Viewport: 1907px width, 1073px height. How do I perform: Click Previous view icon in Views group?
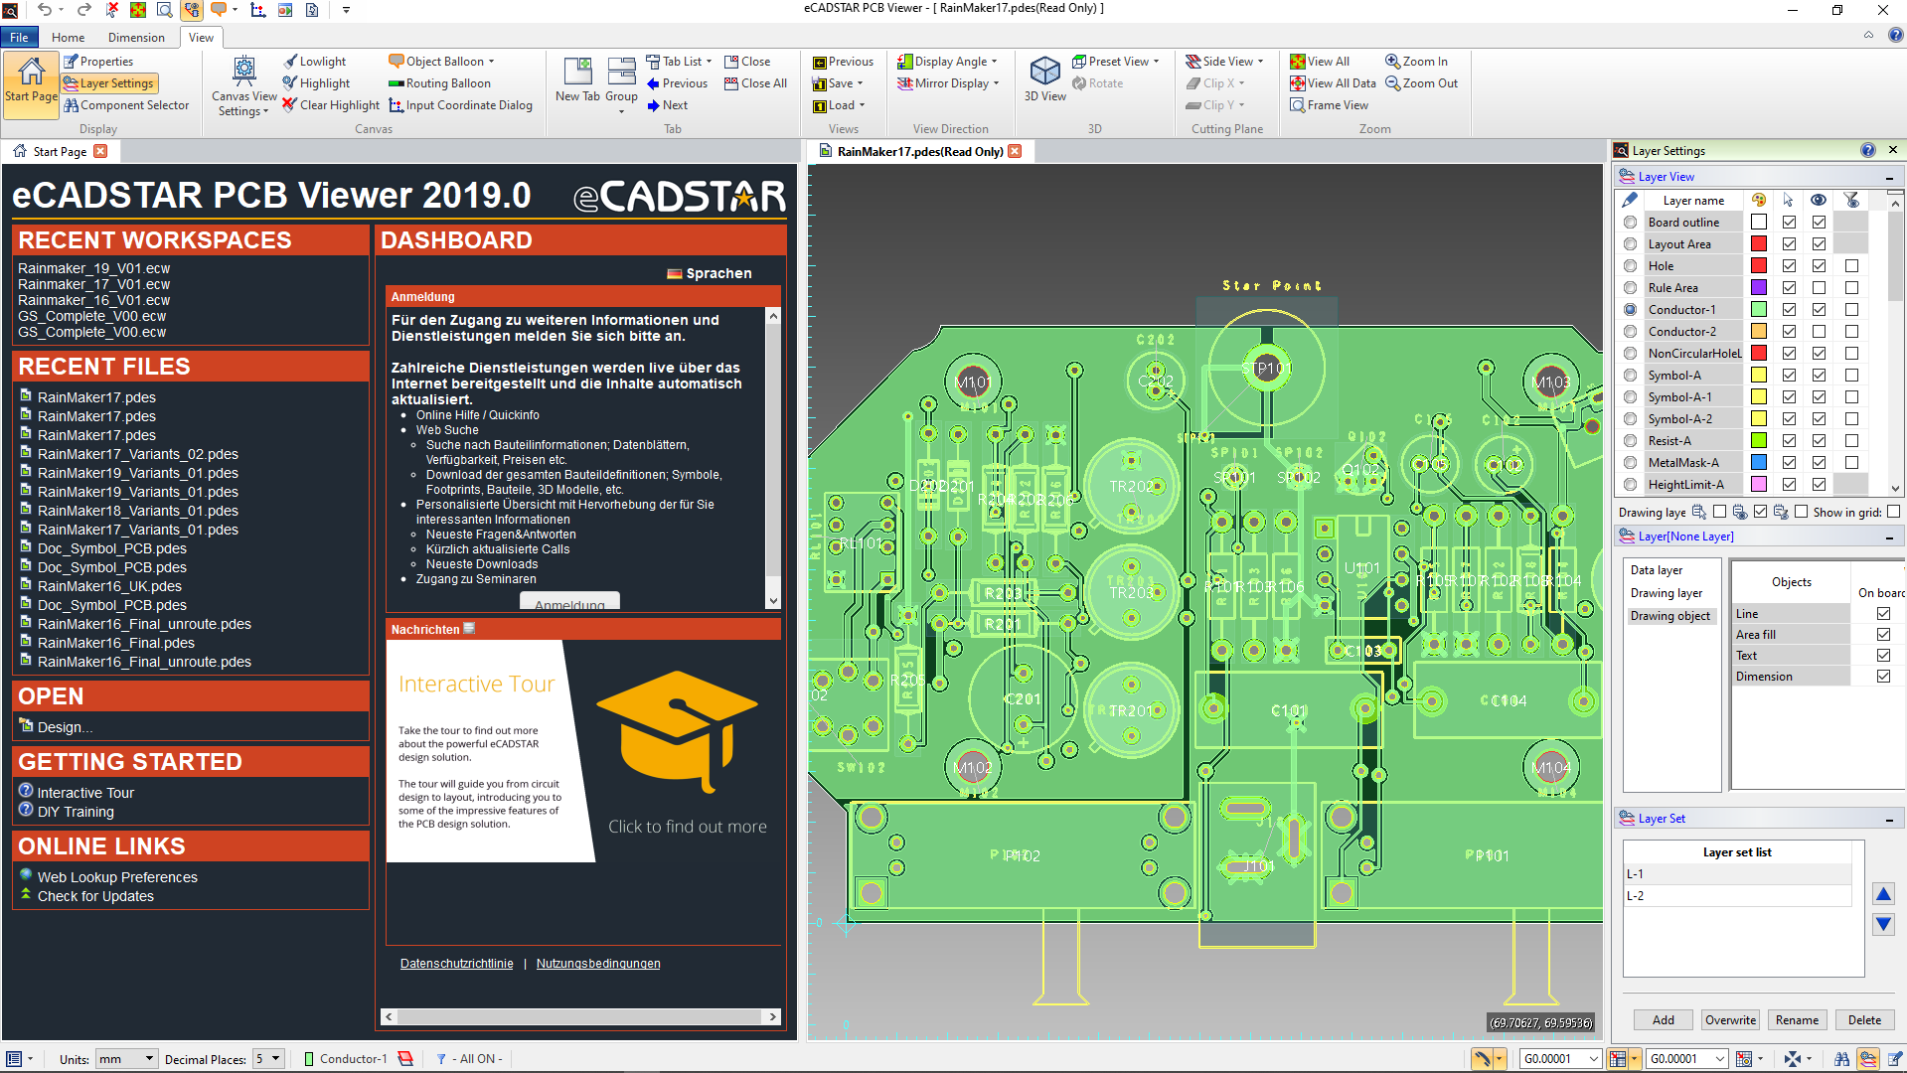843,62
